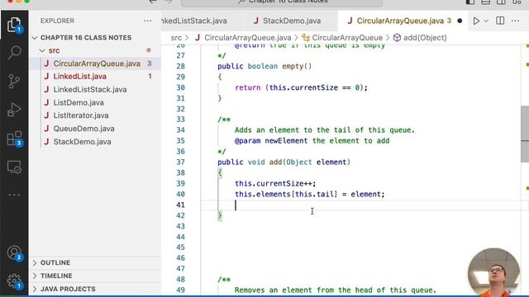Show additional activity bar views (ellipsis)
529x297 pixels.
[x=14, y=195]
